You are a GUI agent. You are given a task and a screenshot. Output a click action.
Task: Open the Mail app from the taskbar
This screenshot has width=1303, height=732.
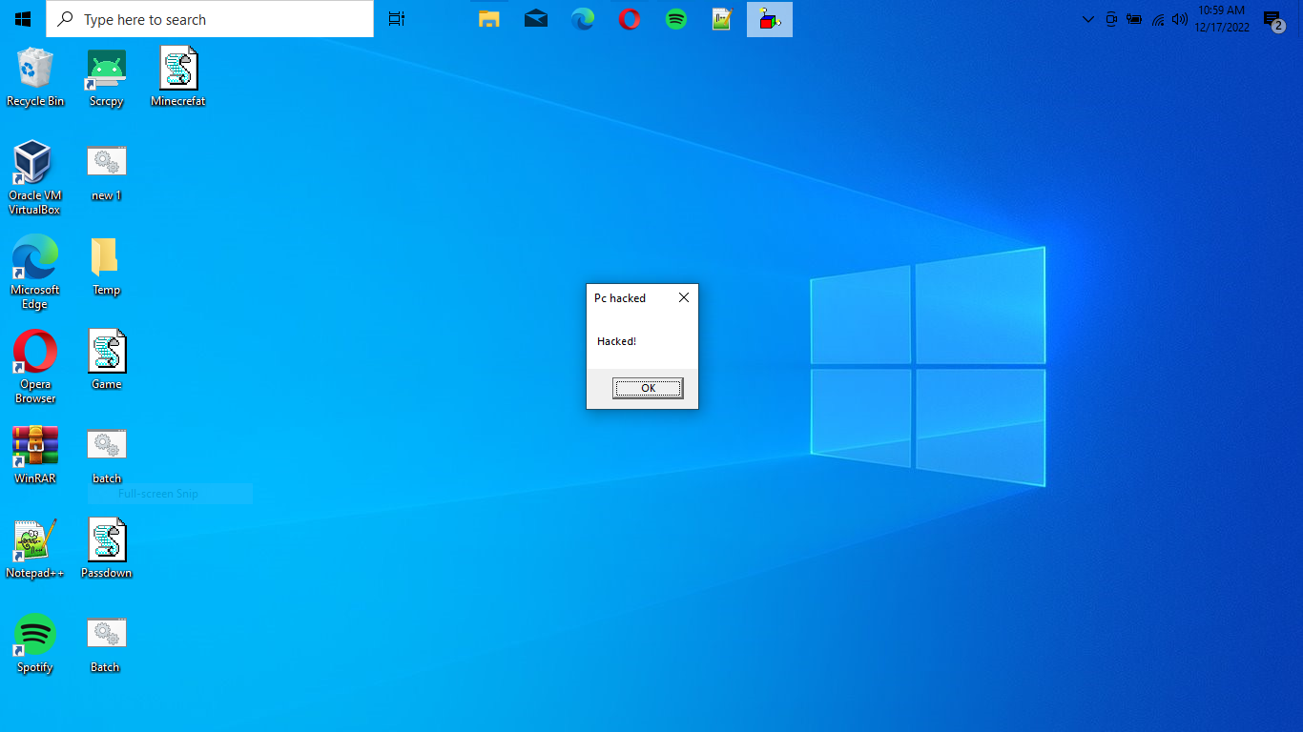pos(535,18)
